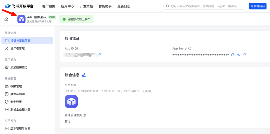Viewport: 270px width, 134px height.
Task: Select 凭证与基础信息 in sidebar
Action: pos(27,41)
